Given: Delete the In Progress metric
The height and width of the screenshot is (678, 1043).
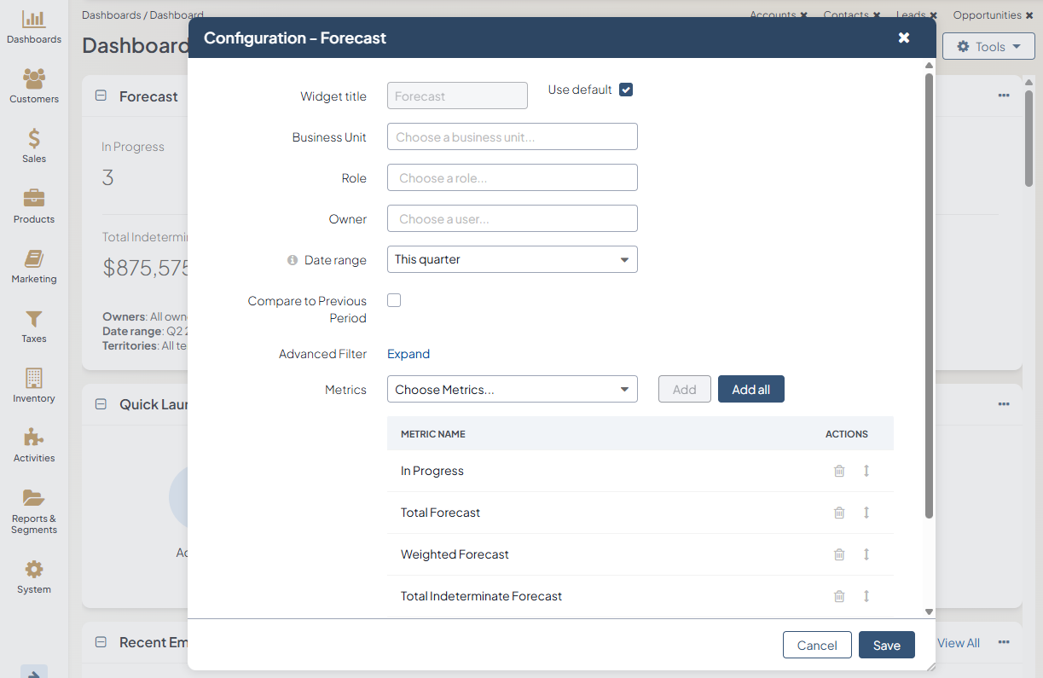Looking at the screenshot, I should [839, 471].
